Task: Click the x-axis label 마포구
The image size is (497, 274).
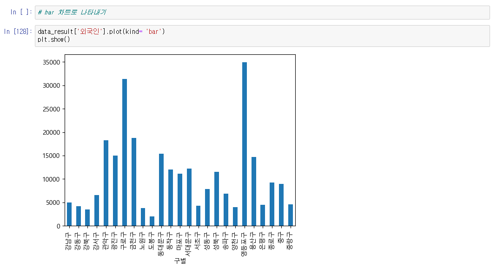Action: click(179, 241)
